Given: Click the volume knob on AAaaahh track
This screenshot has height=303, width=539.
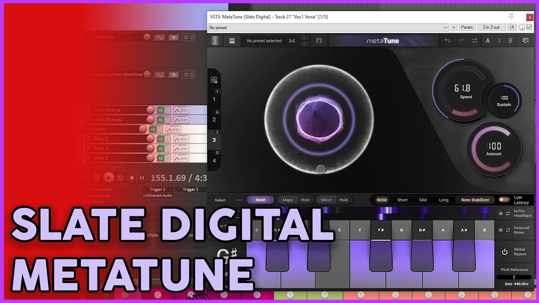Looking at the screenshot, I should click(x=143, y=129).
